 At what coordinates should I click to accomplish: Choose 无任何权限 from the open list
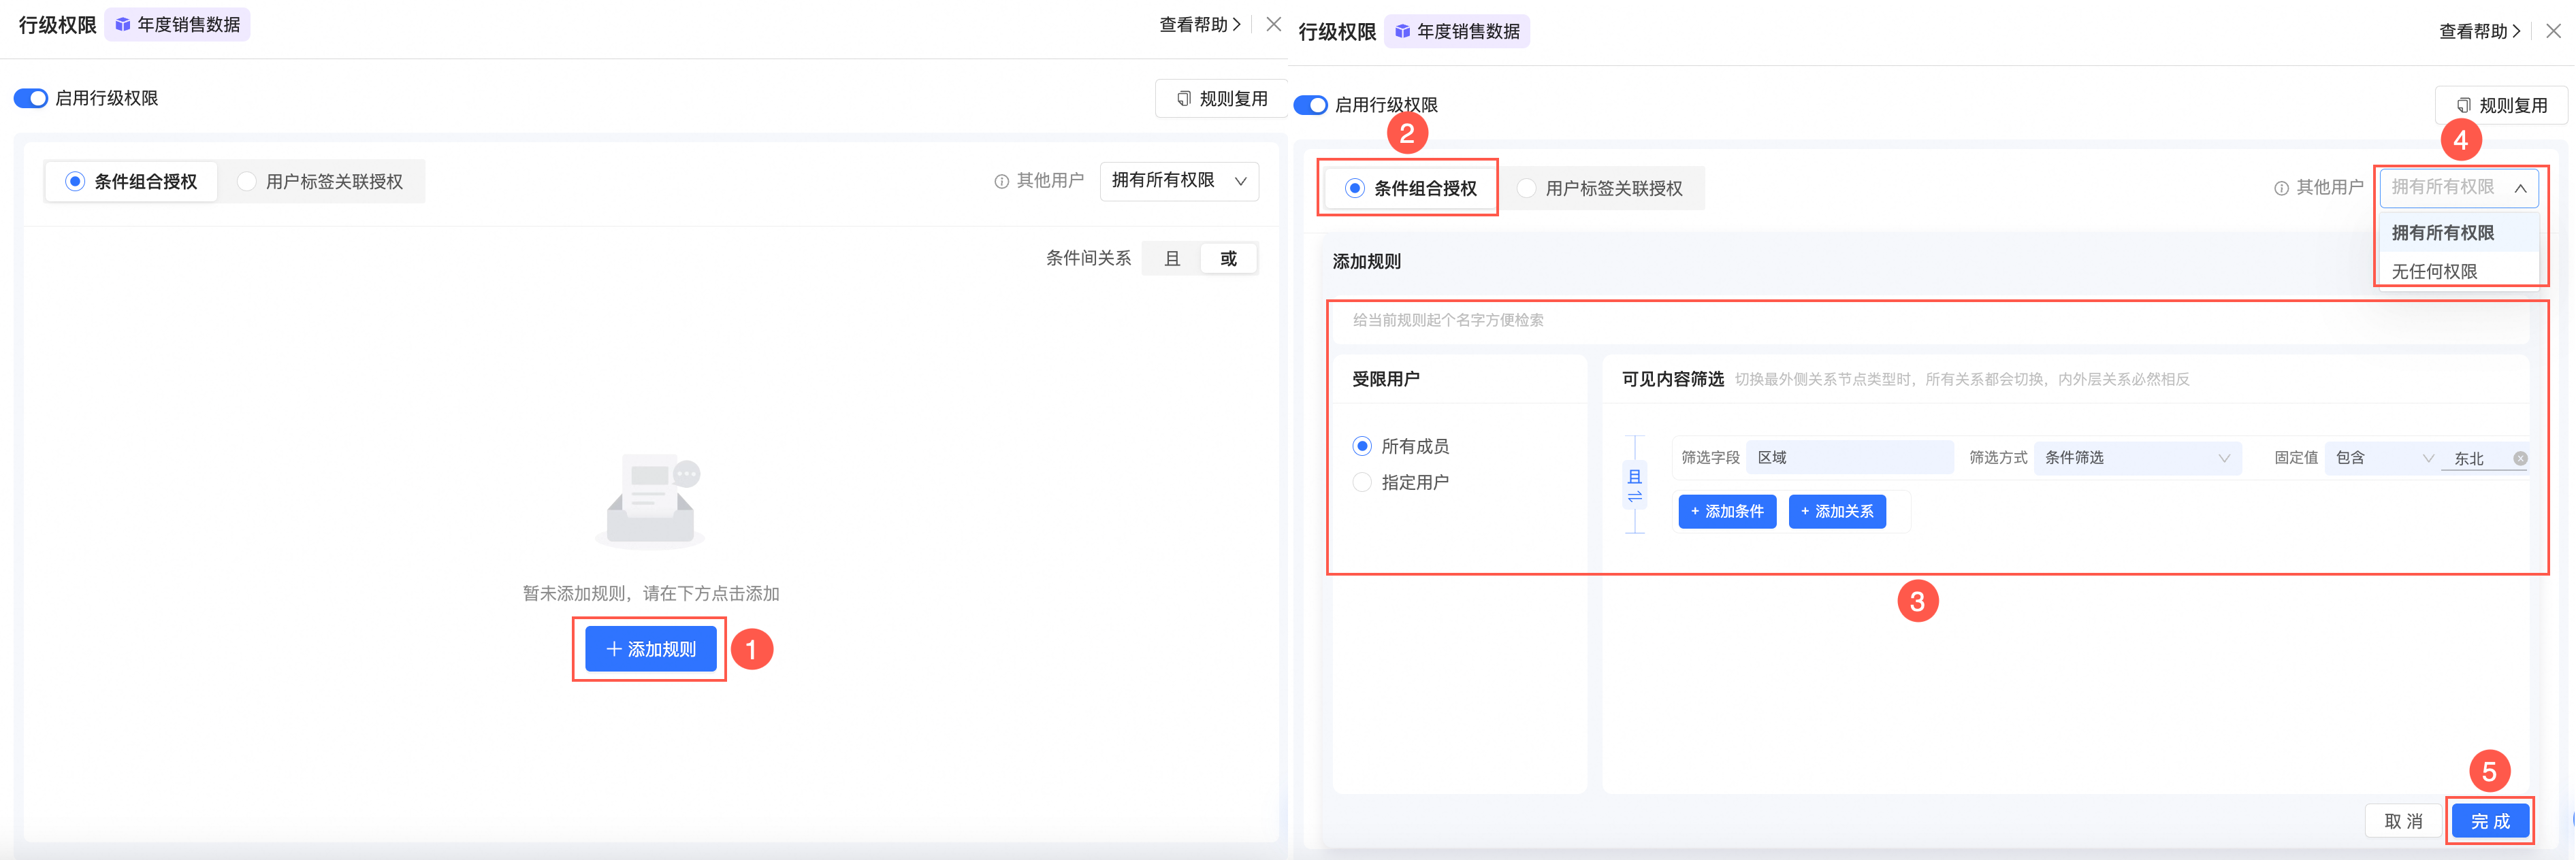pos(2434,271)
